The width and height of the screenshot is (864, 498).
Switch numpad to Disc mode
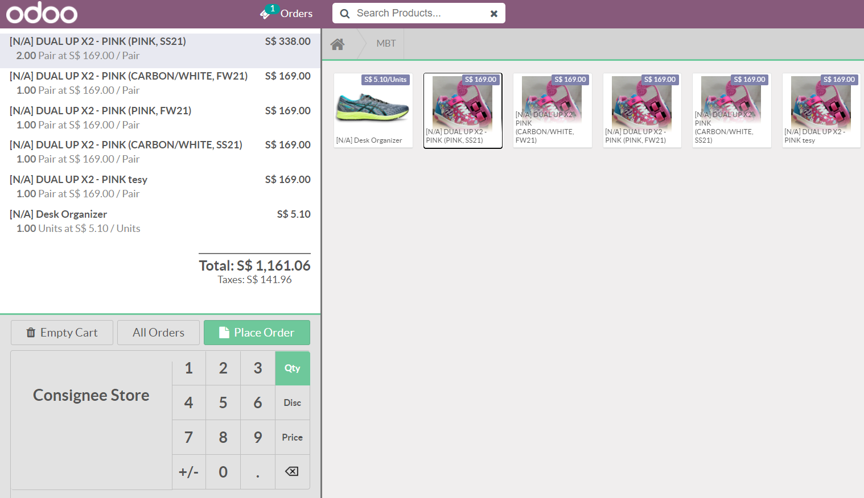pos(292,402)
